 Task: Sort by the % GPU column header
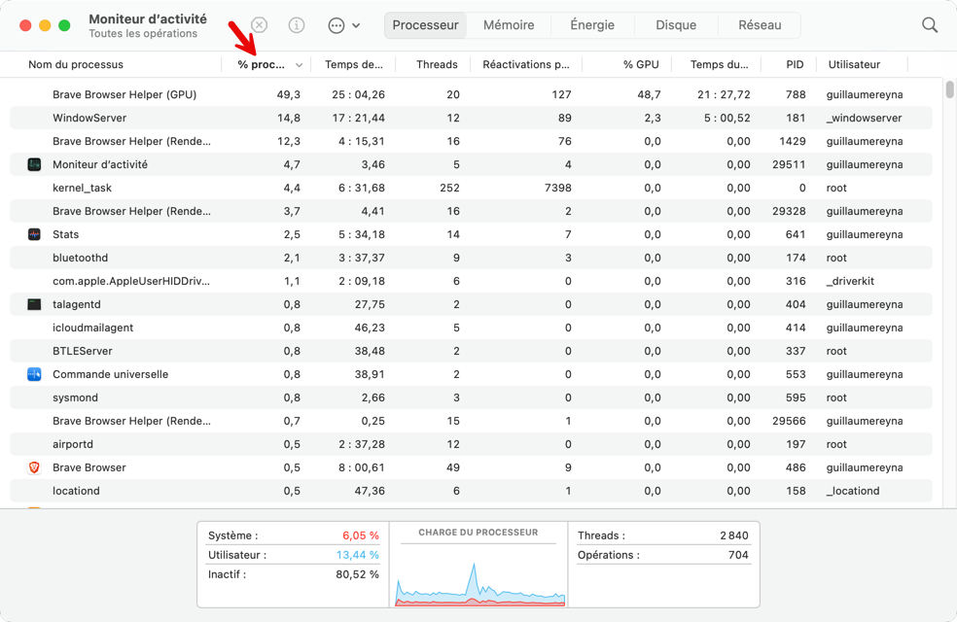pos(641,65)
